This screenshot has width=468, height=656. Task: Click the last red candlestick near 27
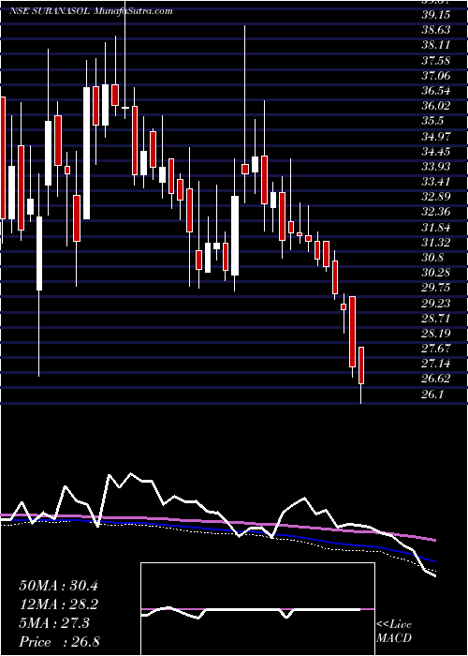(361, 365)
